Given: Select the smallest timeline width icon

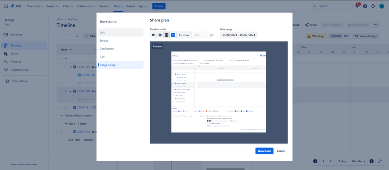Looking at the screenshot, I should [x=153, y=35].
